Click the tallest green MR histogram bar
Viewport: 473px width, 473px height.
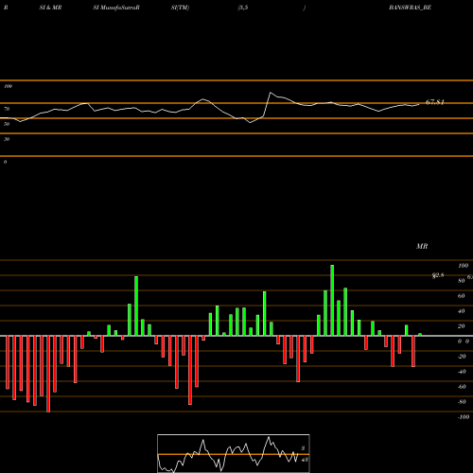point(332,300)
